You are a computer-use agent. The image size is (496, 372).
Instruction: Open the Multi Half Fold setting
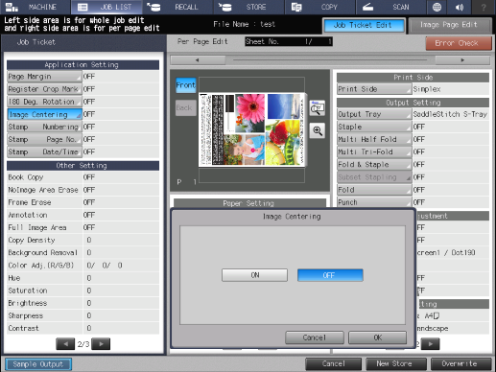[x=374, y=139]
